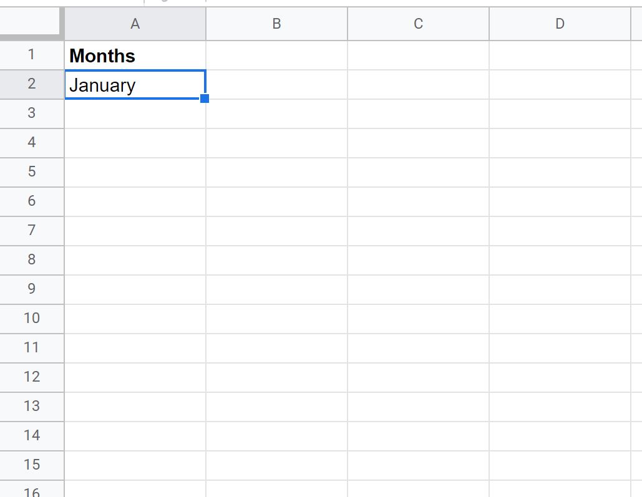Select column C header
This screenshot has width=642, height=497.
pos(418,24)
